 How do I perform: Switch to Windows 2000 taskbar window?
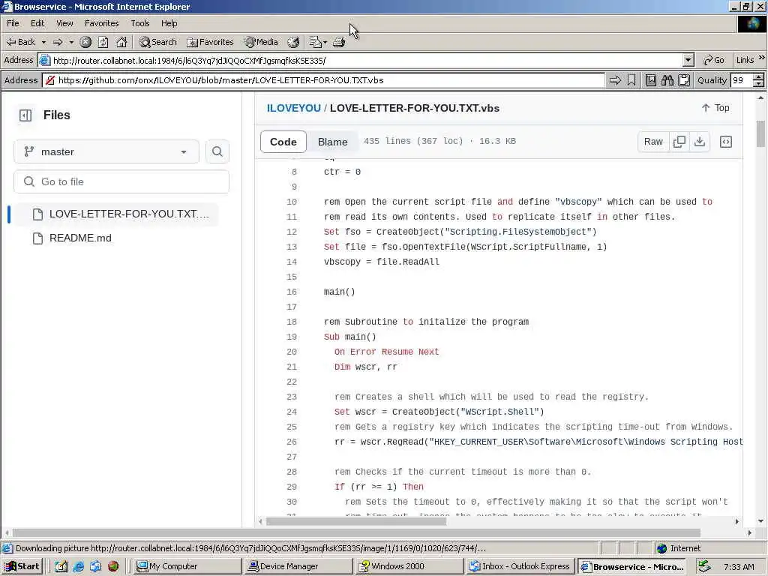[x=409, y=566]
